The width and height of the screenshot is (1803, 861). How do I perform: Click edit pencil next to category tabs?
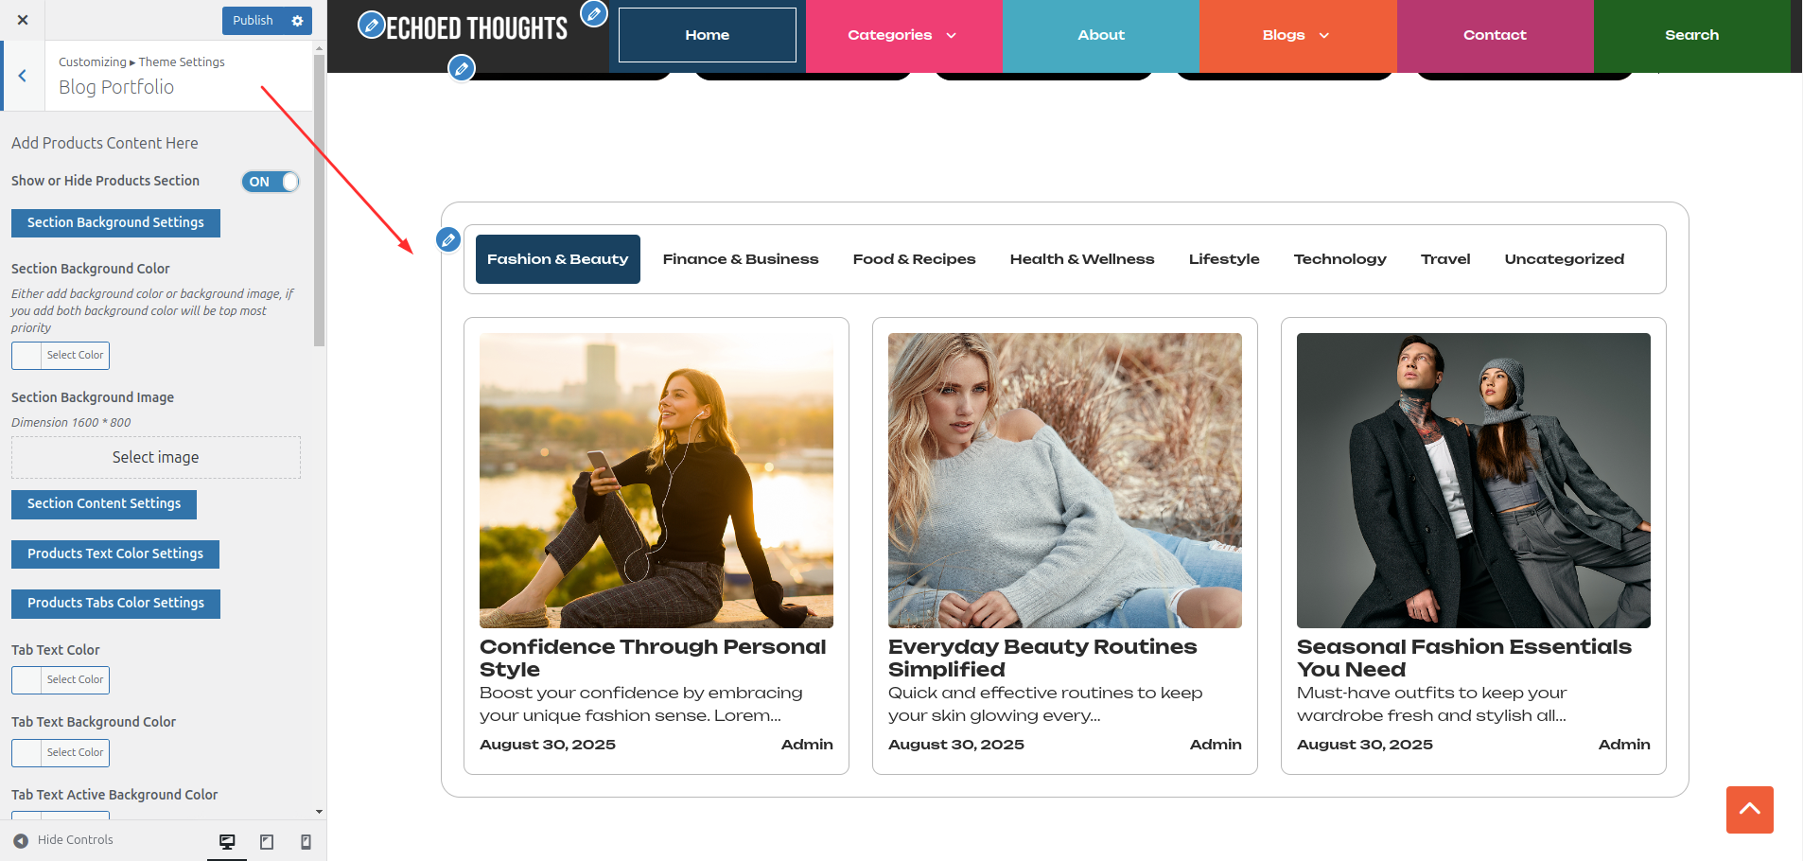pyautogui.click(x=448, y=239)
